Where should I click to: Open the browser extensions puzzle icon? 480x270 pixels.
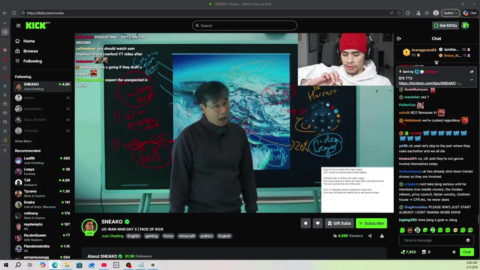tap(408, 13)
